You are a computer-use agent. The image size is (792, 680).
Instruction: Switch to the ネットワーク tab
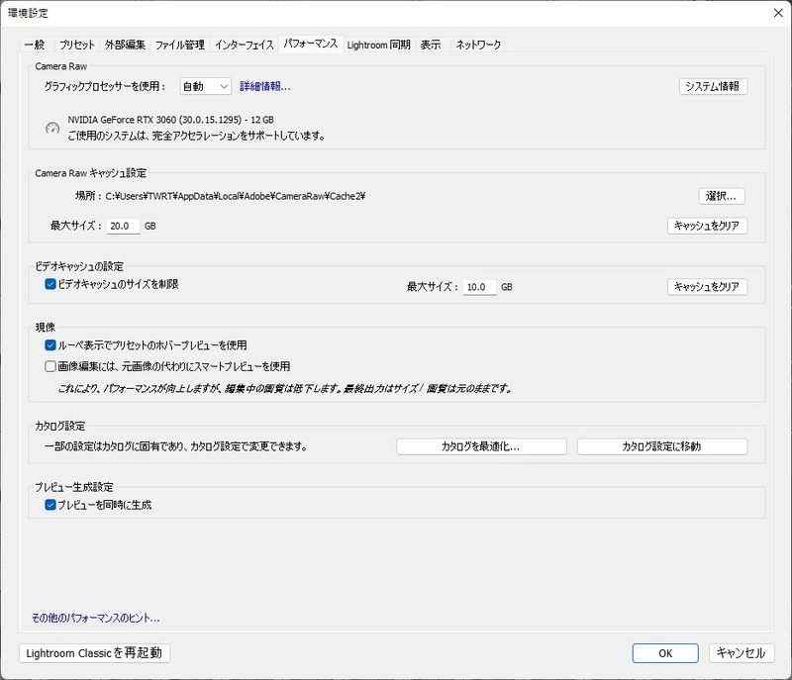[476, 45]
